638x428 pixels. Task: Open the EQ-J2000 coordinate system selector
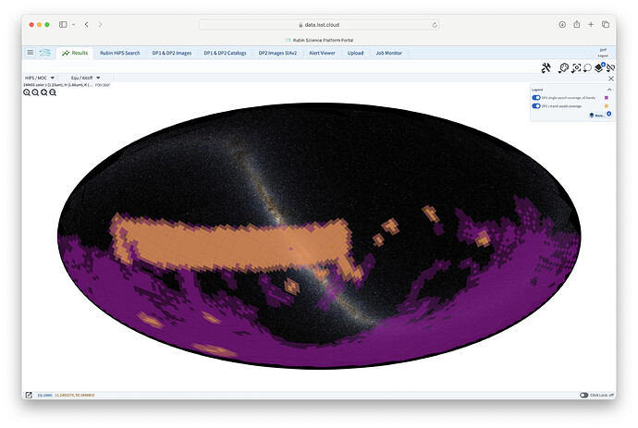click(x=44, y=395)
